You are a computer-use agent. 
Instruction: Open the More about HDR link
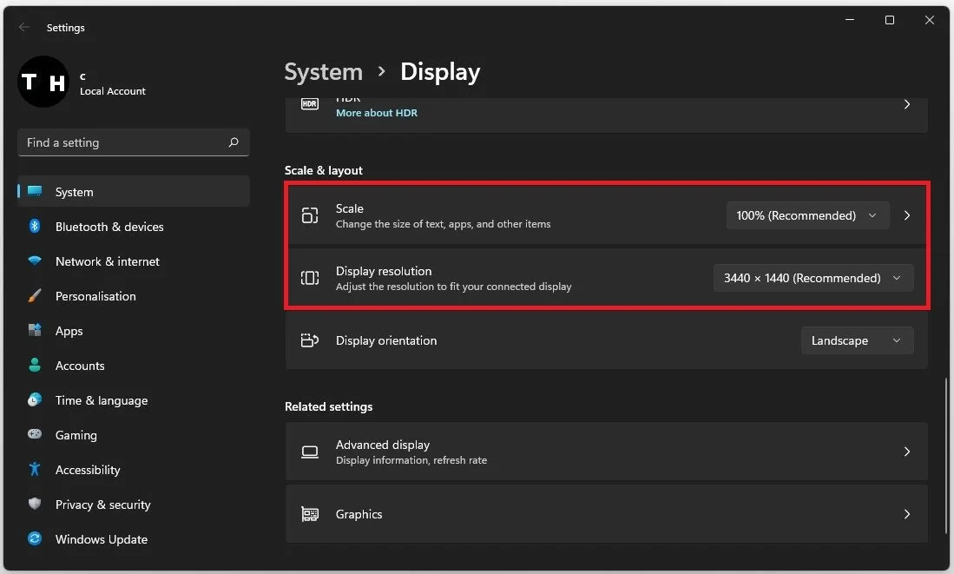tap(377, 113)
